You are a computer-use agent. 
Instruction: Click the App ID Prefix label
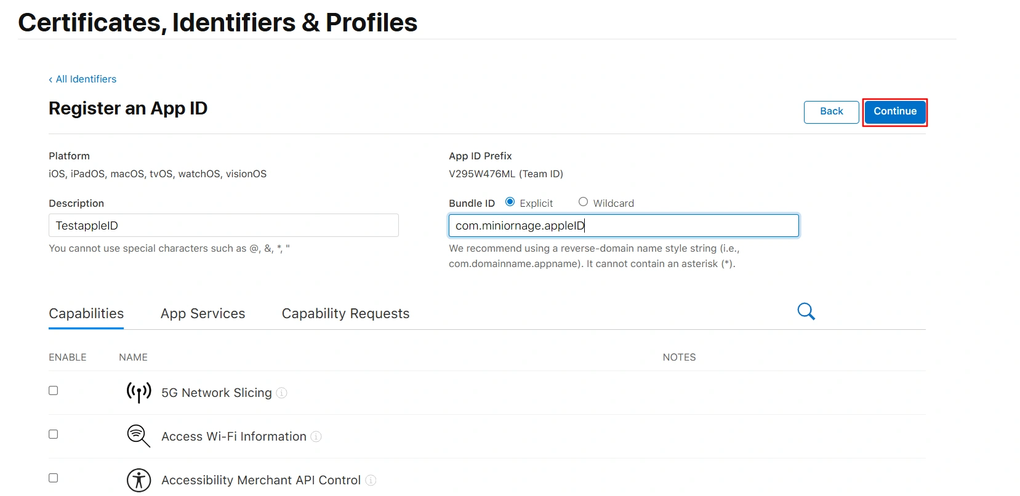click(x=480, y=156)
